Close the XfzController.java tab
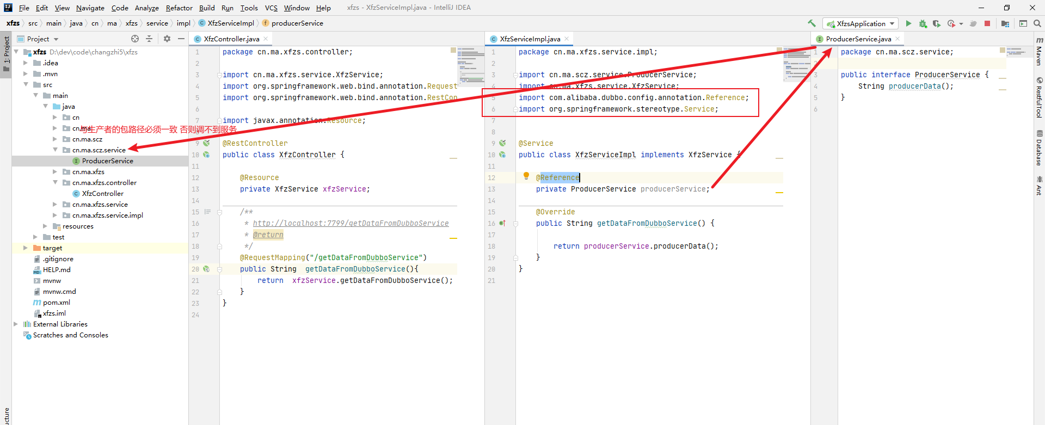 click(x=266, y=39)
